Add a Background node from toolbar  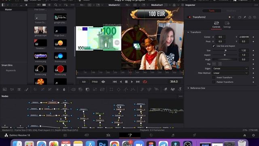click(x=5, y=89)
